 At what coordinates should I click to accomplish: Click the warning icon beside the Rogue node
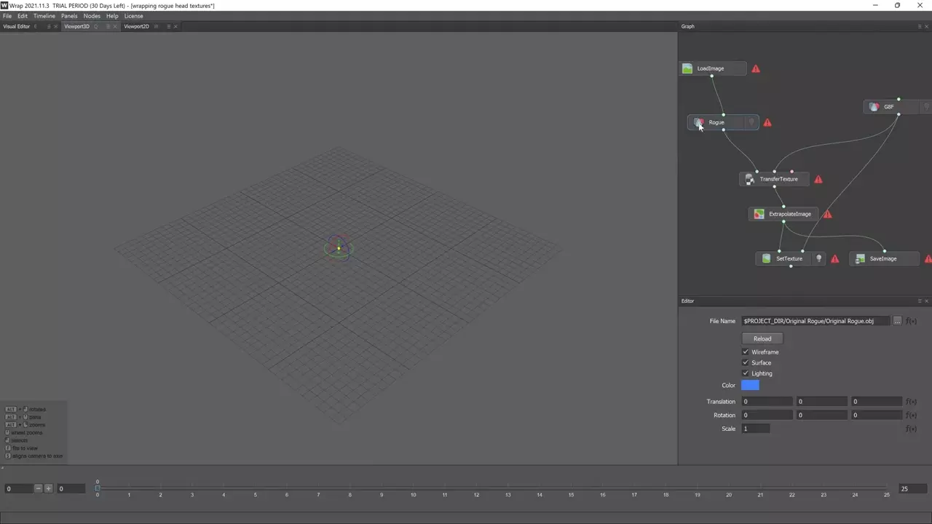(767, 122)
